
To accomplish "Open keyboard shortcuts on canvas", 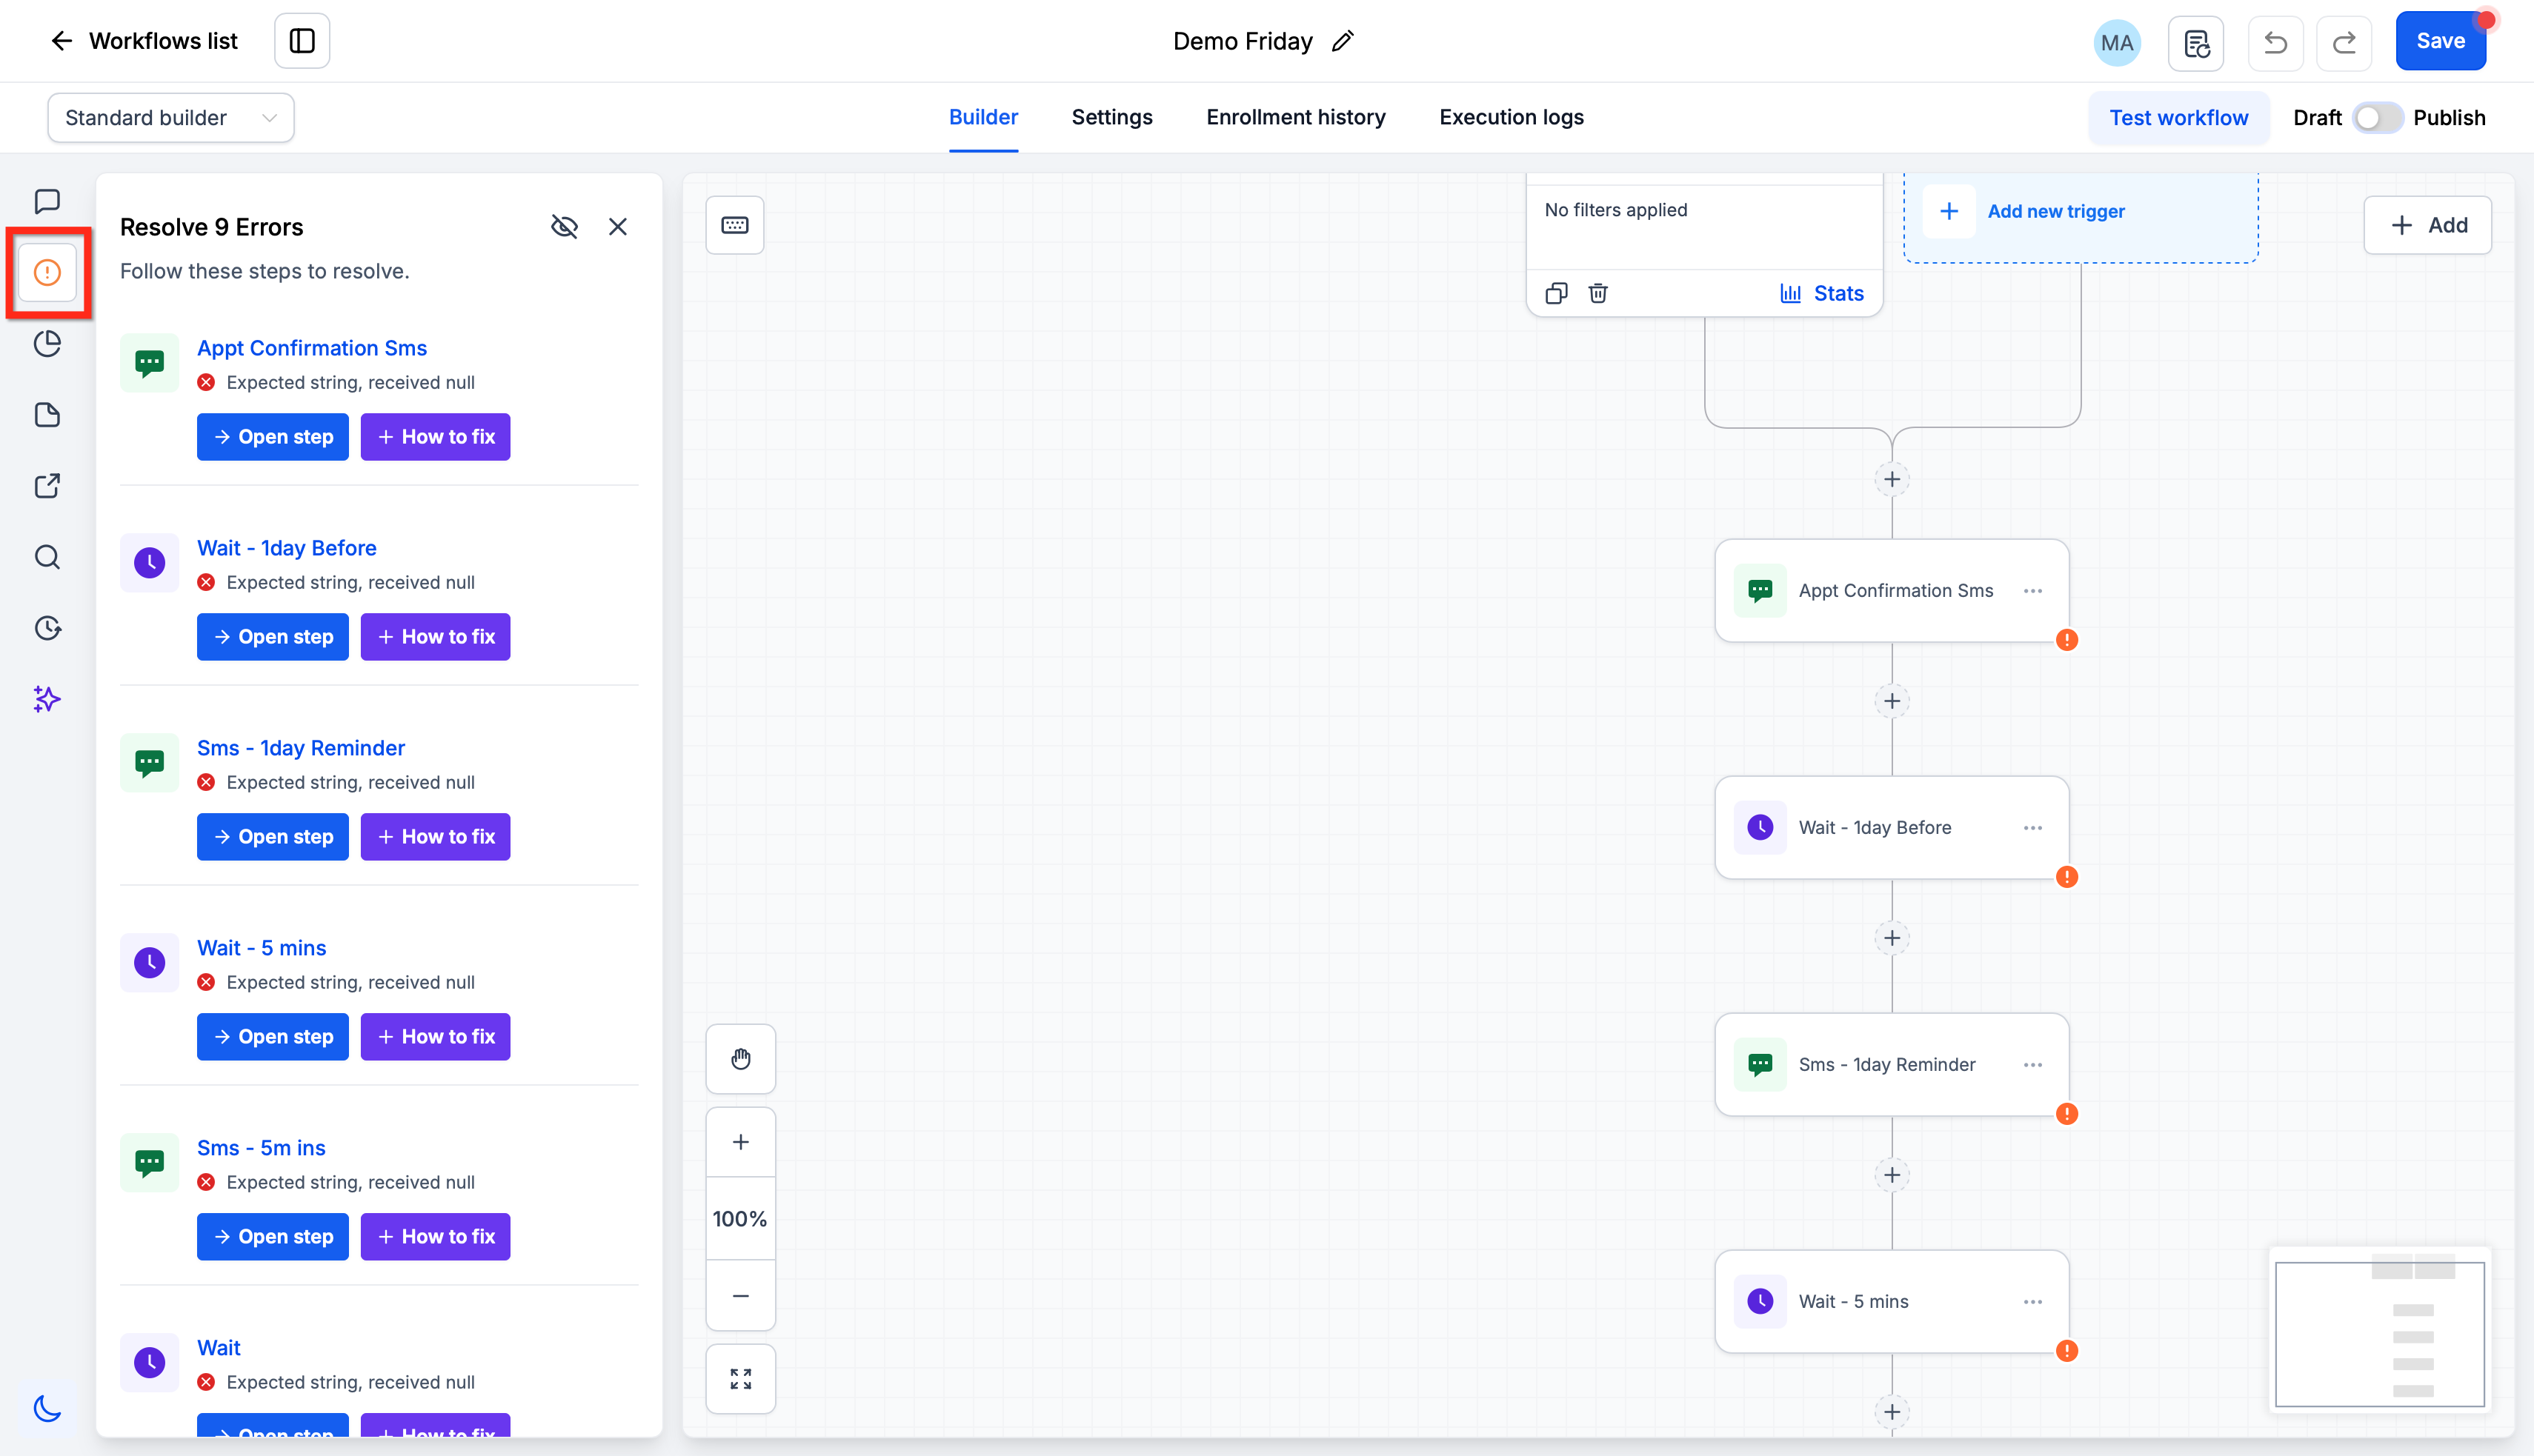I will point(734,225).
